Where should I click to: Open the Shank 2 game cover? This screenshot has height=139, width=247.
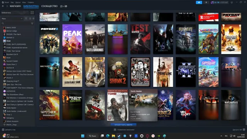tap(117, 72)
